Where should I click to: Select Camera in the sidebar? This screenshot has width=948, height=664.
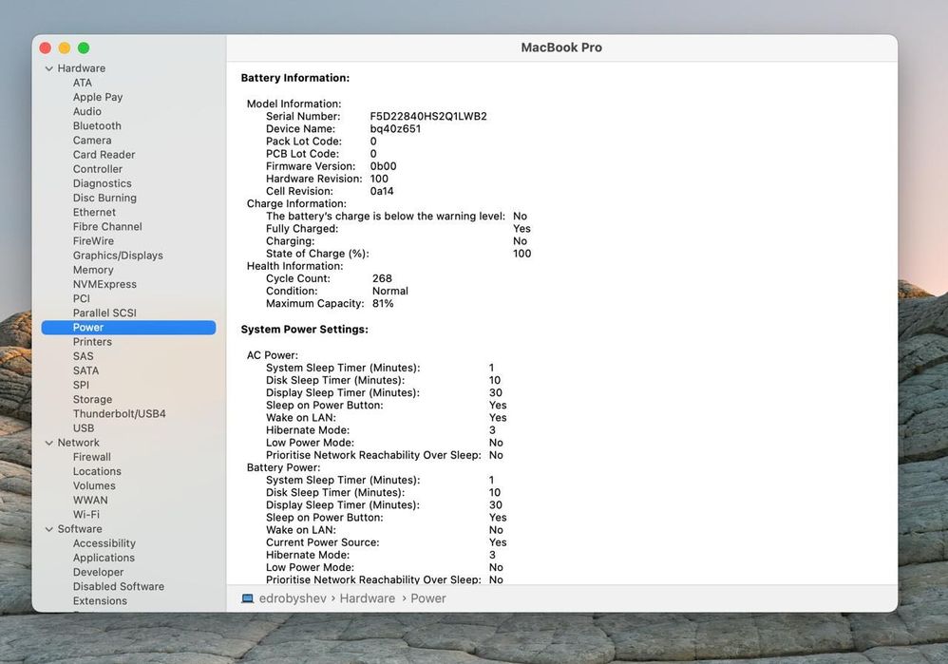[x=92, y=141]
